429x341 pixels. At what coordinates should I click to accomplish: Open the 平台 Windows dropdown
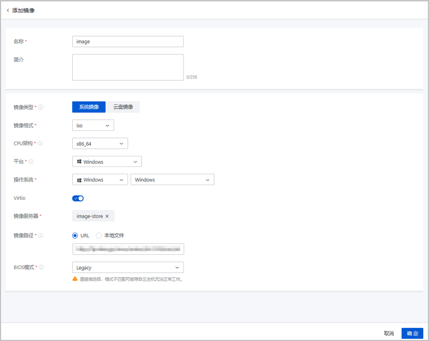(x=107, y=162)
